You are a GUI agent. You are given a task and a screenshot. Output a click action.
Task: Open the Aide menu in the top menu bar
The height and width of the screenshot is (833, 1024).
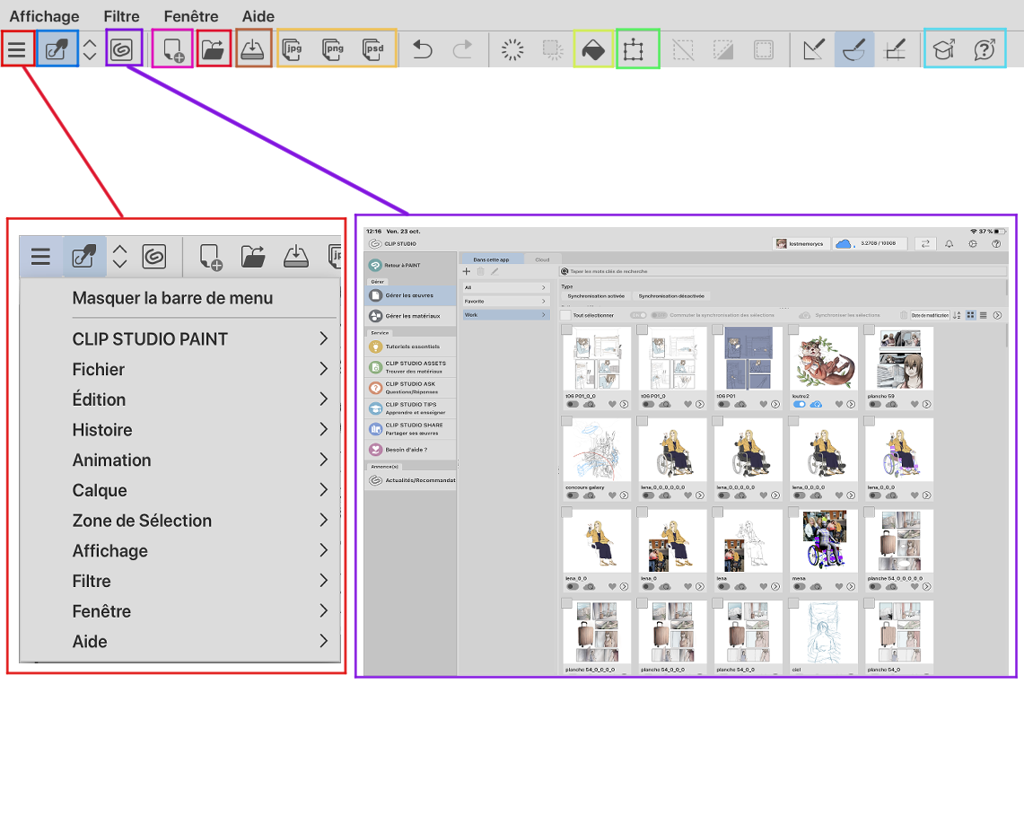[x=258, y=16]
